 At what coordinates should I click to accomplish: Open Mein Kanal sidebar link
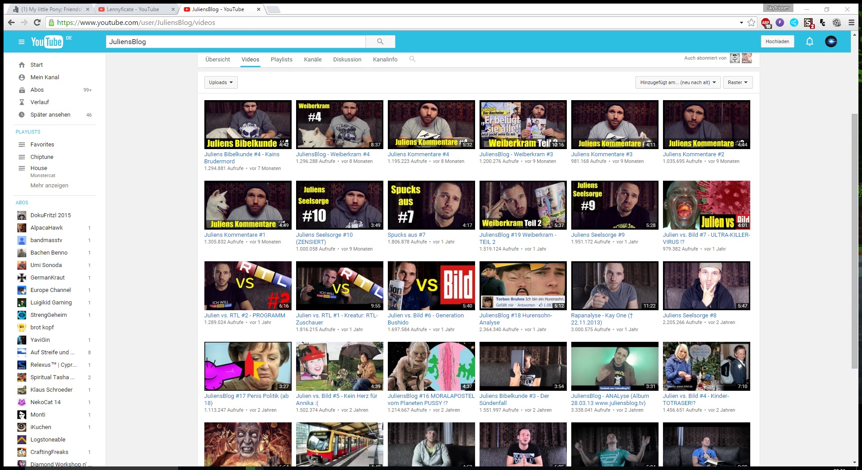[45, 77]
